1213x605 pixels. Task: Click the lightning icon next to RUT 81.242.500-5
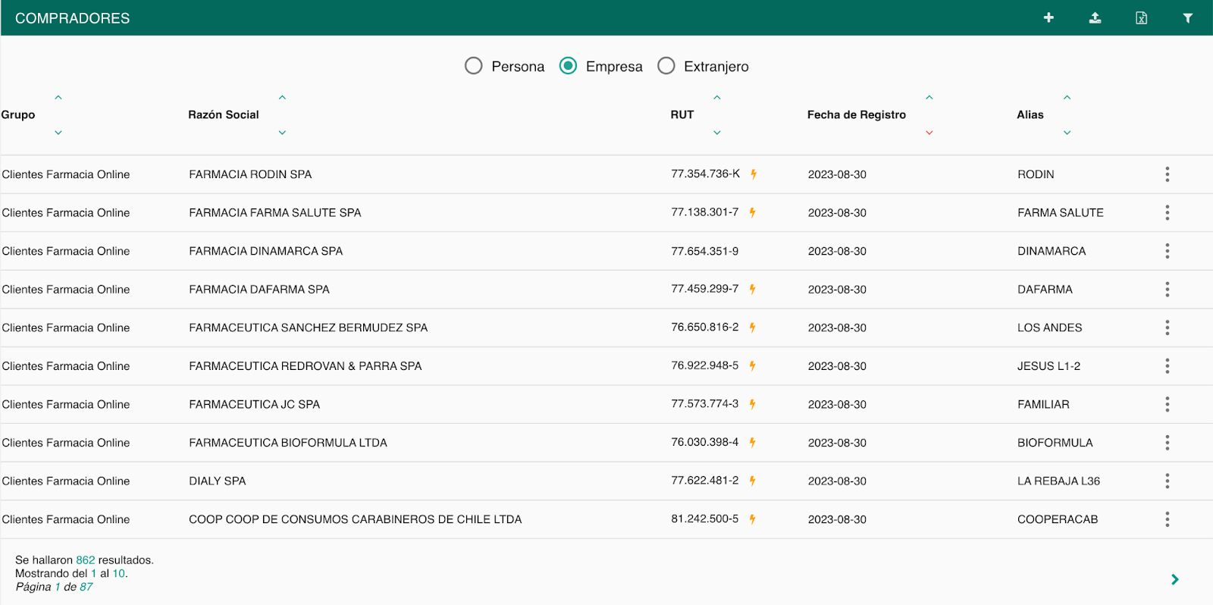pyautogui.click(x=753, y=519)
